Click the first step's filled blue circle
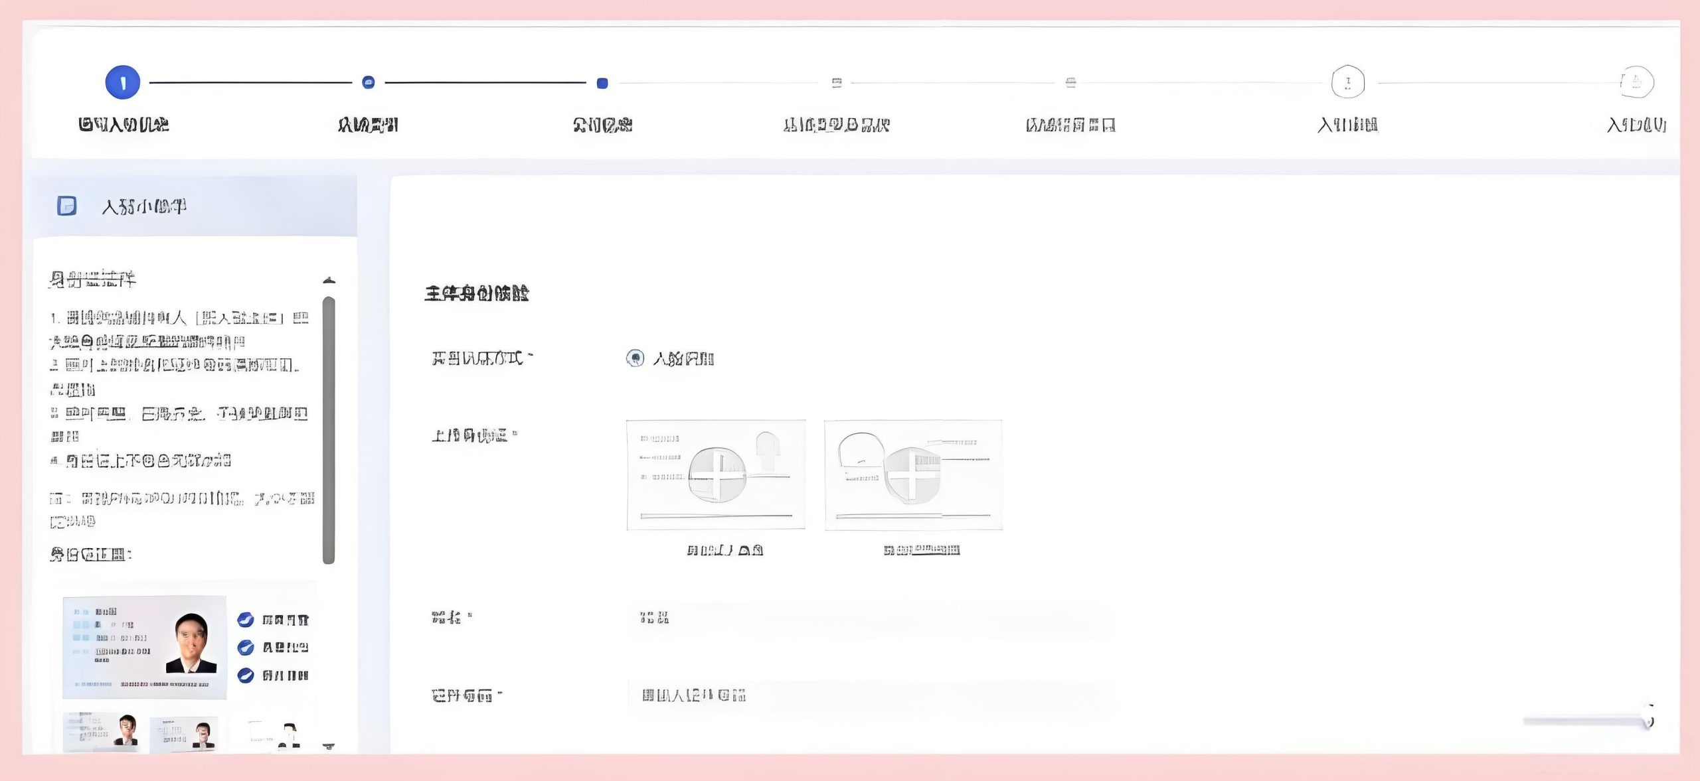 coord(123,83)
